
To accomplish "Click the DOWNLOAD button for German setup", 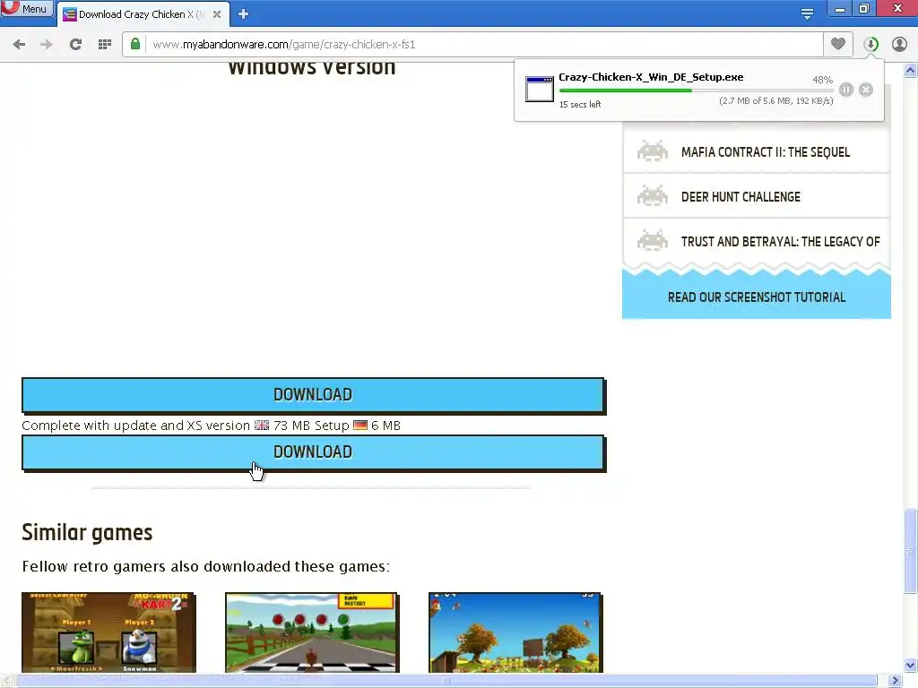I will [313, 452].
